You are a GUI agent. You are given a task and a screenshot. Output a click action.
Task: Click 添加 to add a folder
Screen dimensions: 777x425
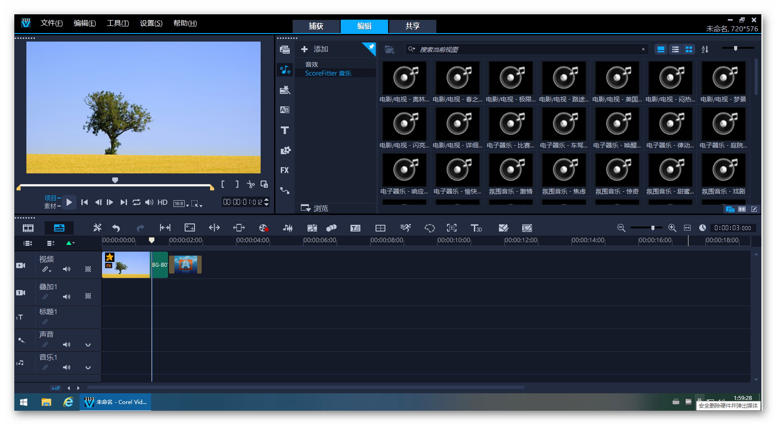(315, 49)
